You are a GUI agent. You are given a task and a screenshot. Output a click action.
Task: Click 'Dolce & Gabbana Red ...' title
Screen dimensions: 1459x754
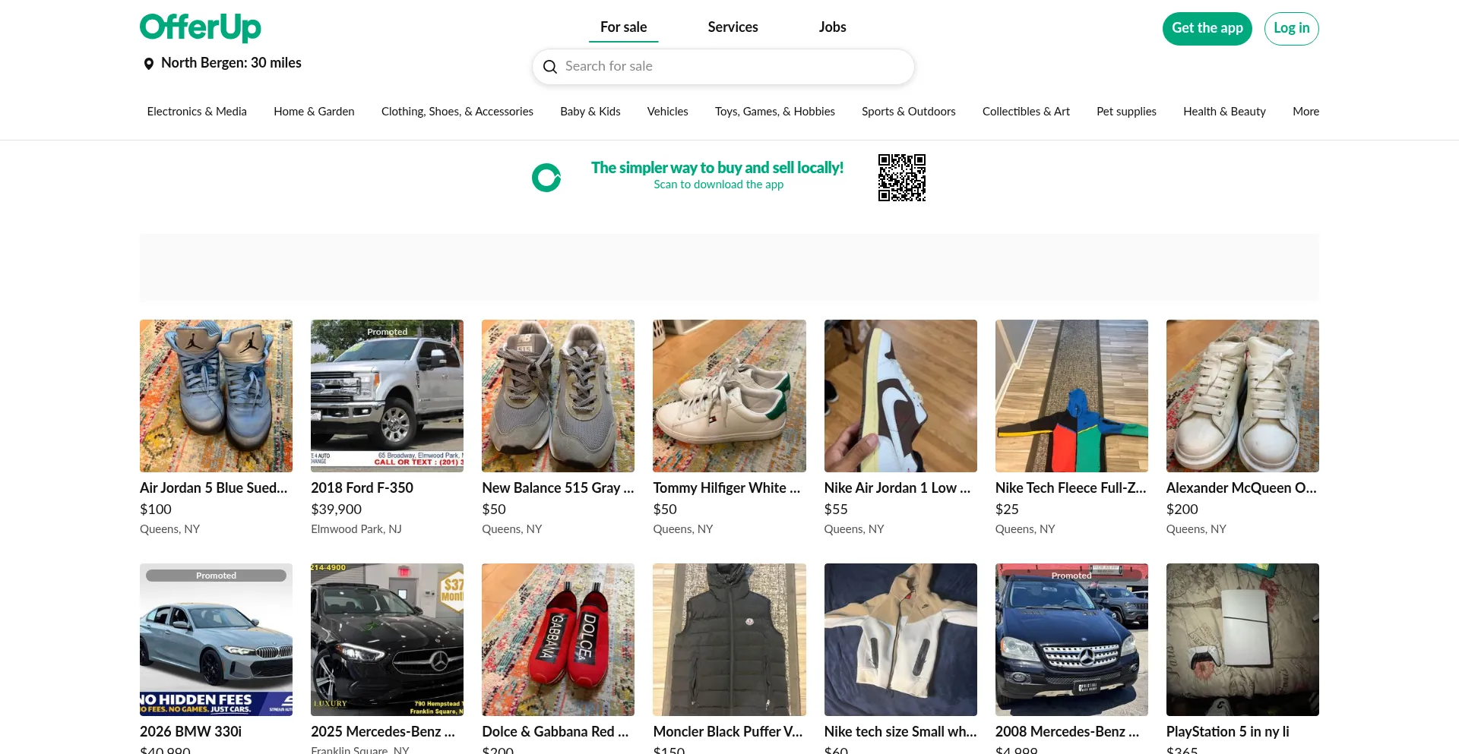[555, 732]
